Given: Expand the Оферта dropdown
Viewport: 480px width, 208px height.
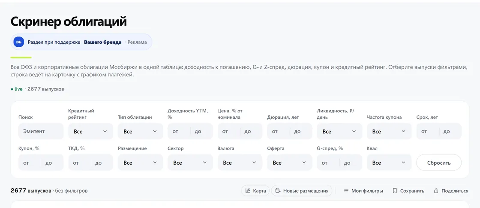Looking at the screenshot, I should (290, 163).
